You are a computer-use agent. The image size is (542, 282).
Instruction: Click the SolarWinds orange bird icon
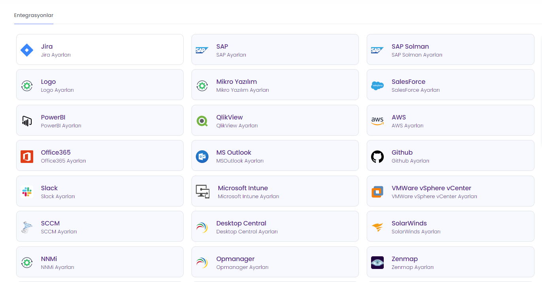click(x=377, y=227)
